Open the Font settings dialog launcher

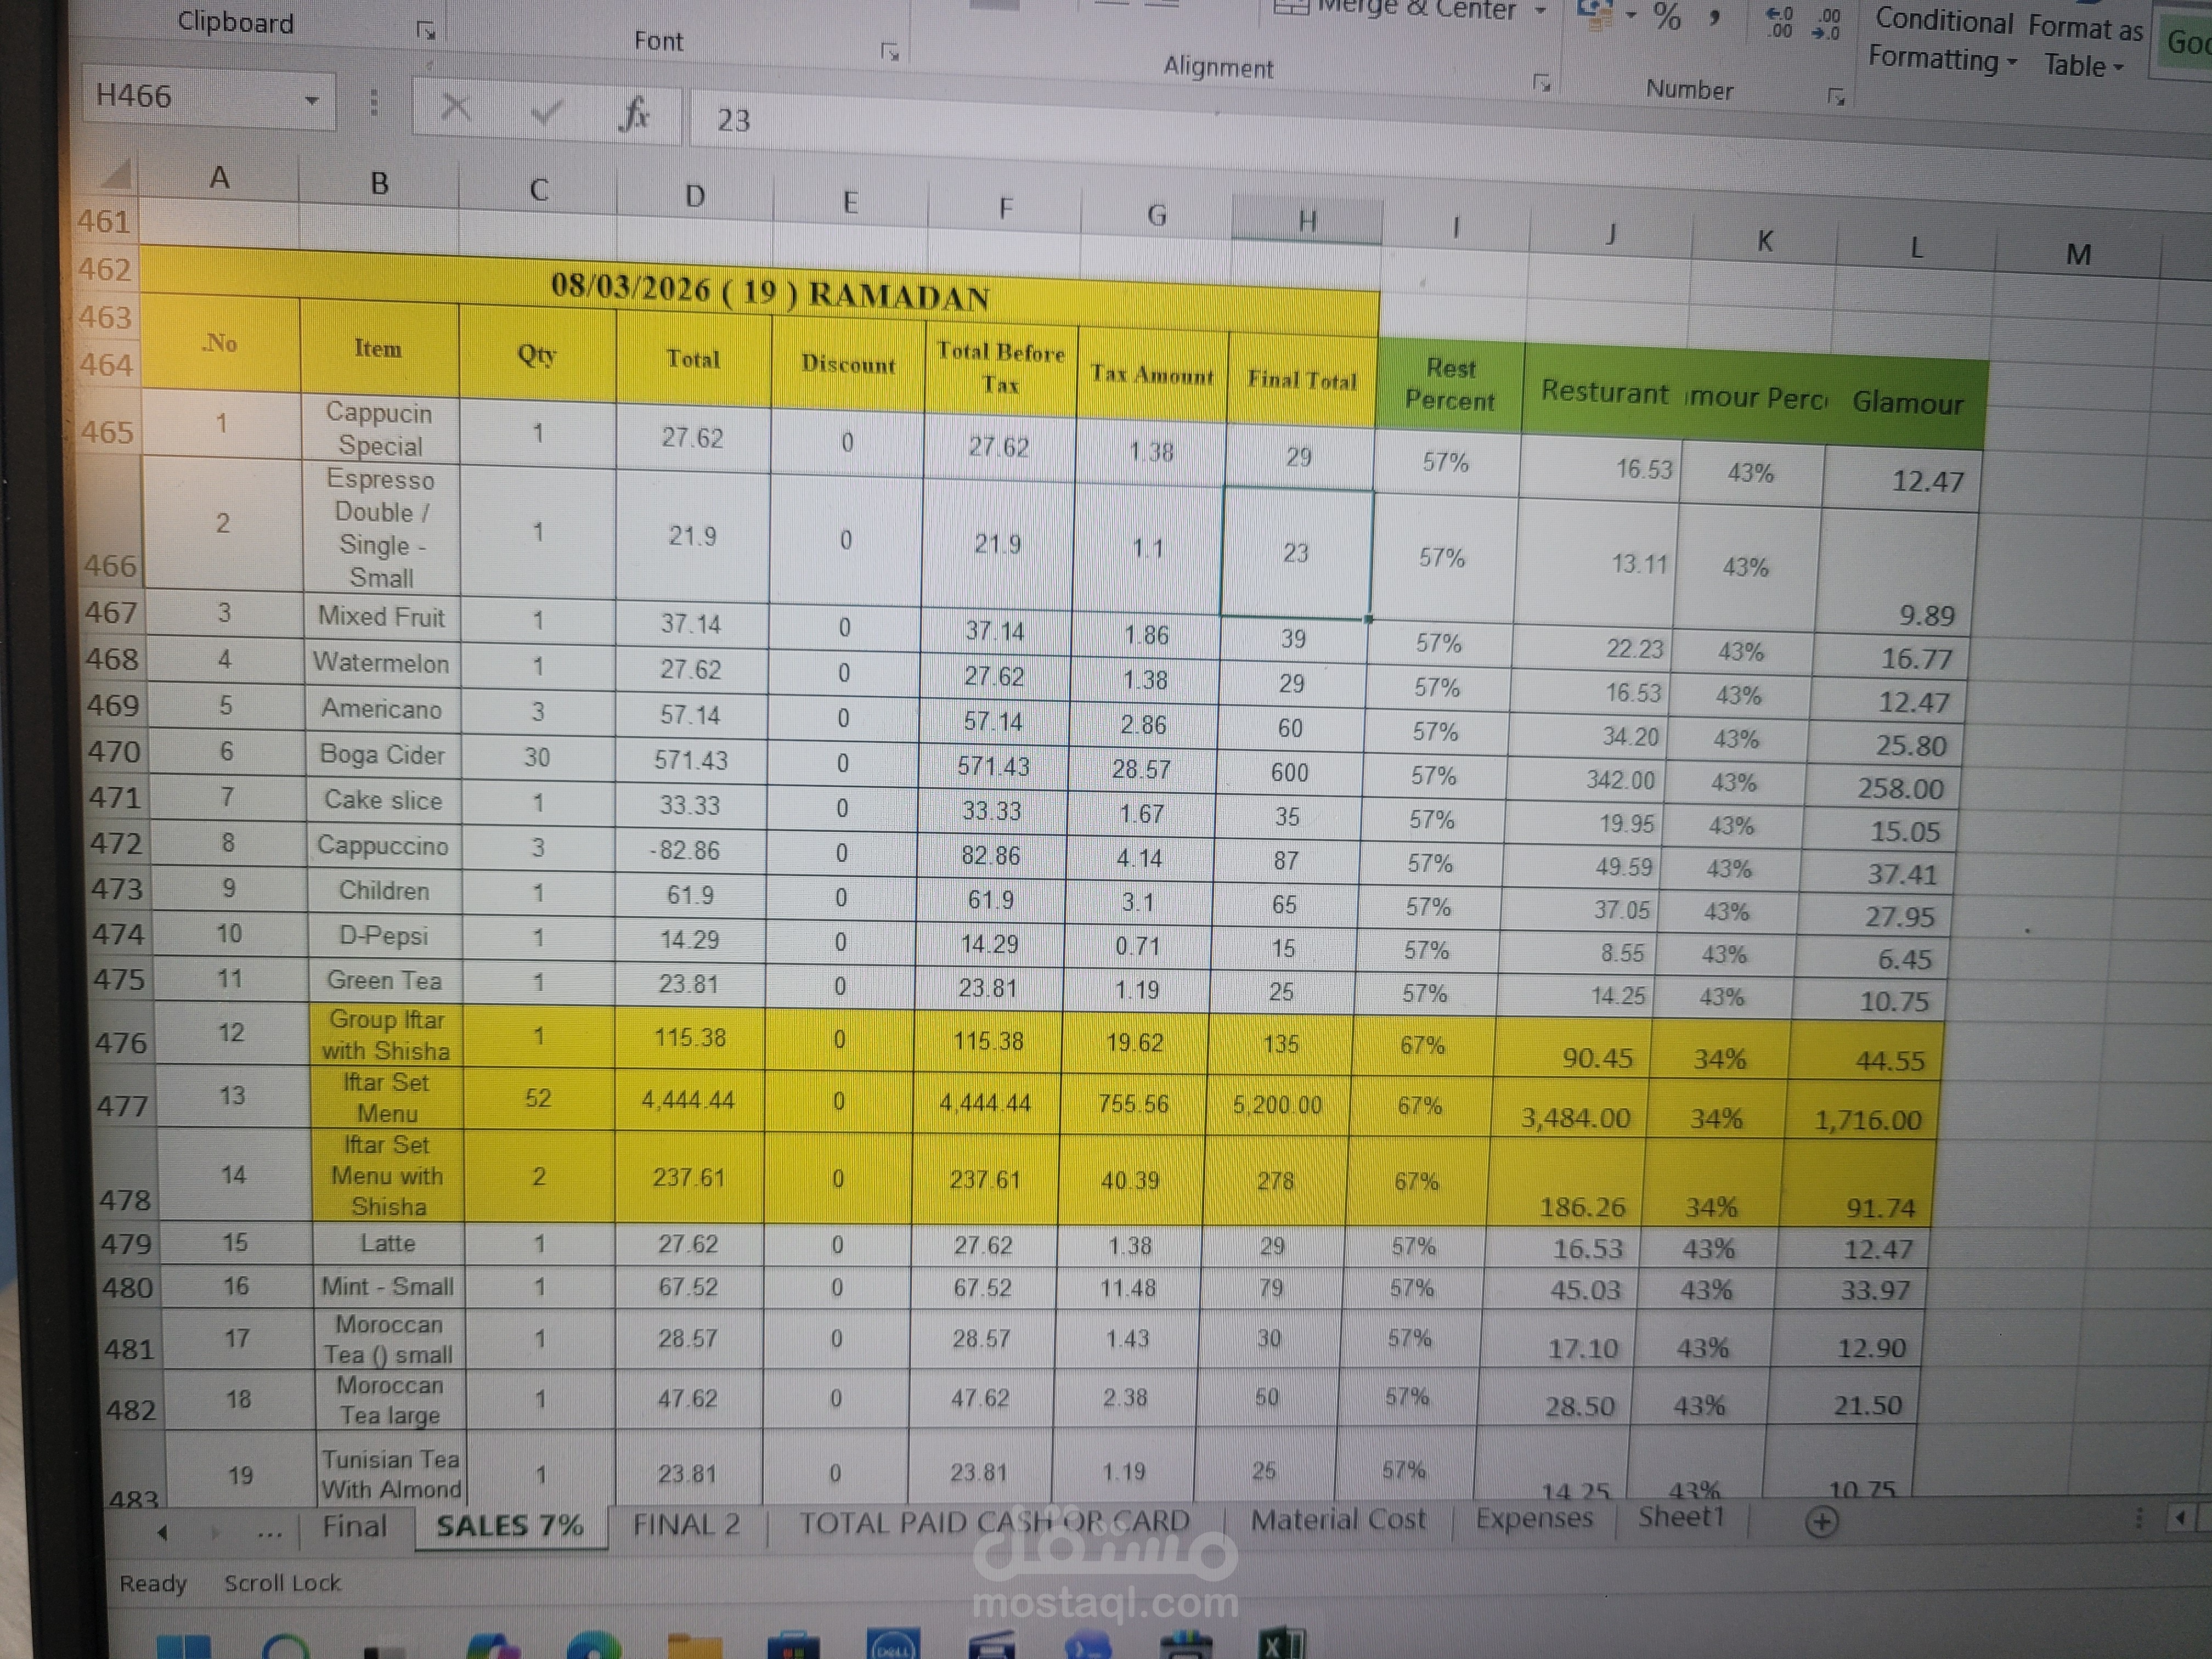click(890, 51)
